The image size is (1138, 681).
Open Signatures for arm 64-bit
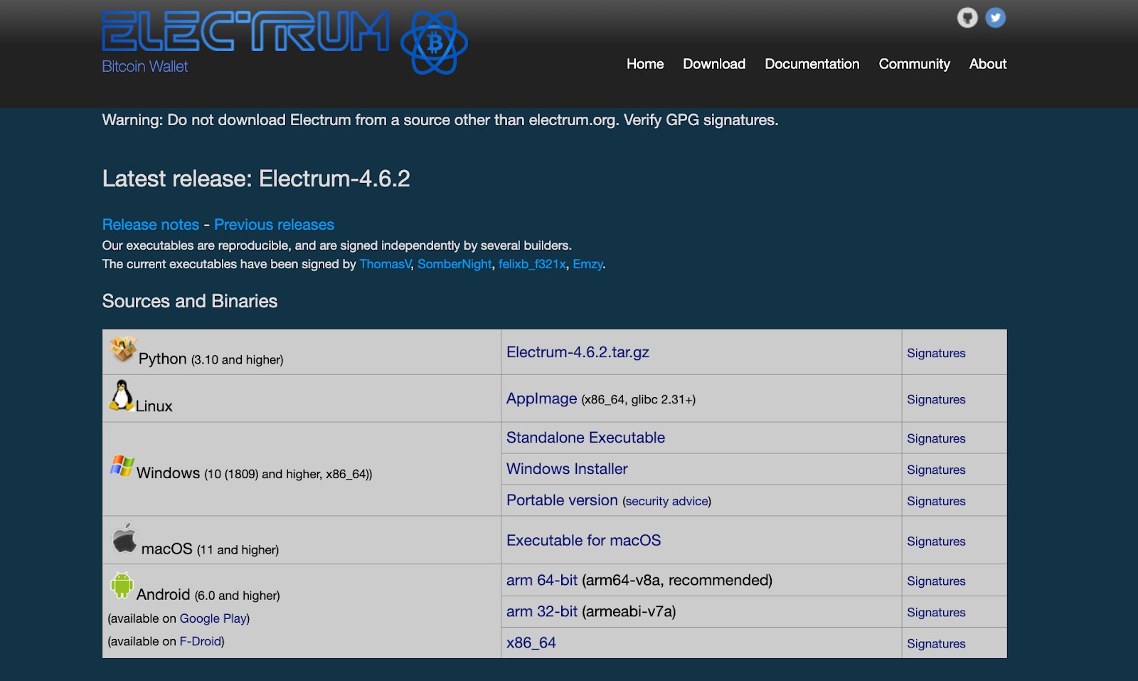pos(936,581)
